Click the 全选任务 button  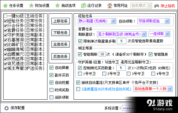[61, 44]
